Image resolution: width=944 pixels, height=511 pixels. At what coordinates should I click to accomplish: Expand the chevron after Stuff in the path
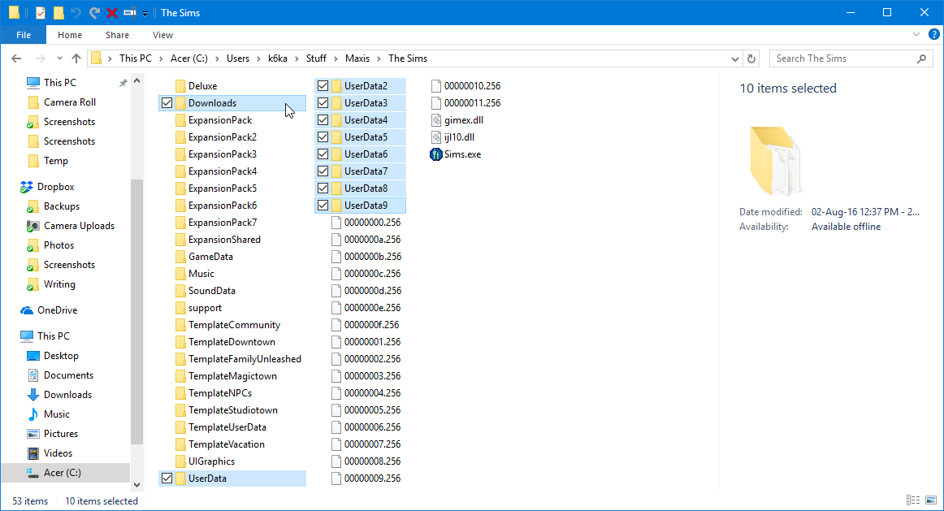[x=336, y=58]
